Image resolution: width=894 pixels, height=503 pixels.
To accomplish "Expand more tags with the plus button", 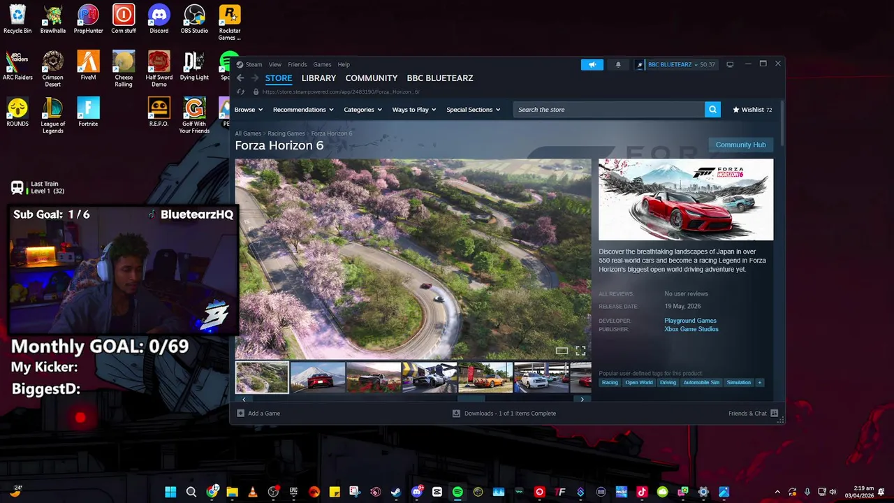I will (x=760, y=383).
